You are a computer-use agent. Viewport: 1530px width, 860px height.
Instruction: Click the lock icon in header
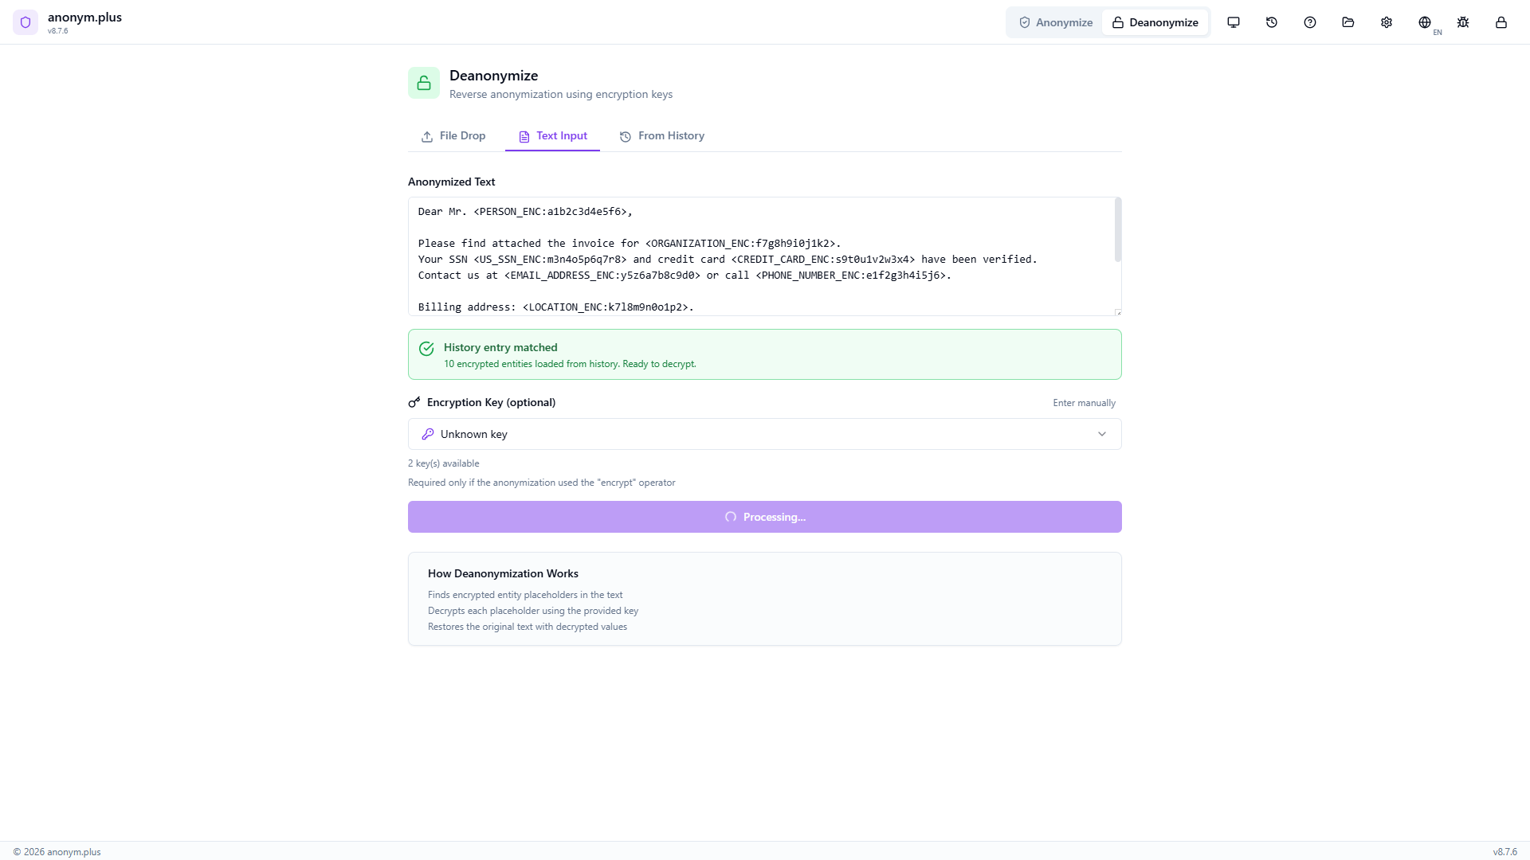point(1501,22)
